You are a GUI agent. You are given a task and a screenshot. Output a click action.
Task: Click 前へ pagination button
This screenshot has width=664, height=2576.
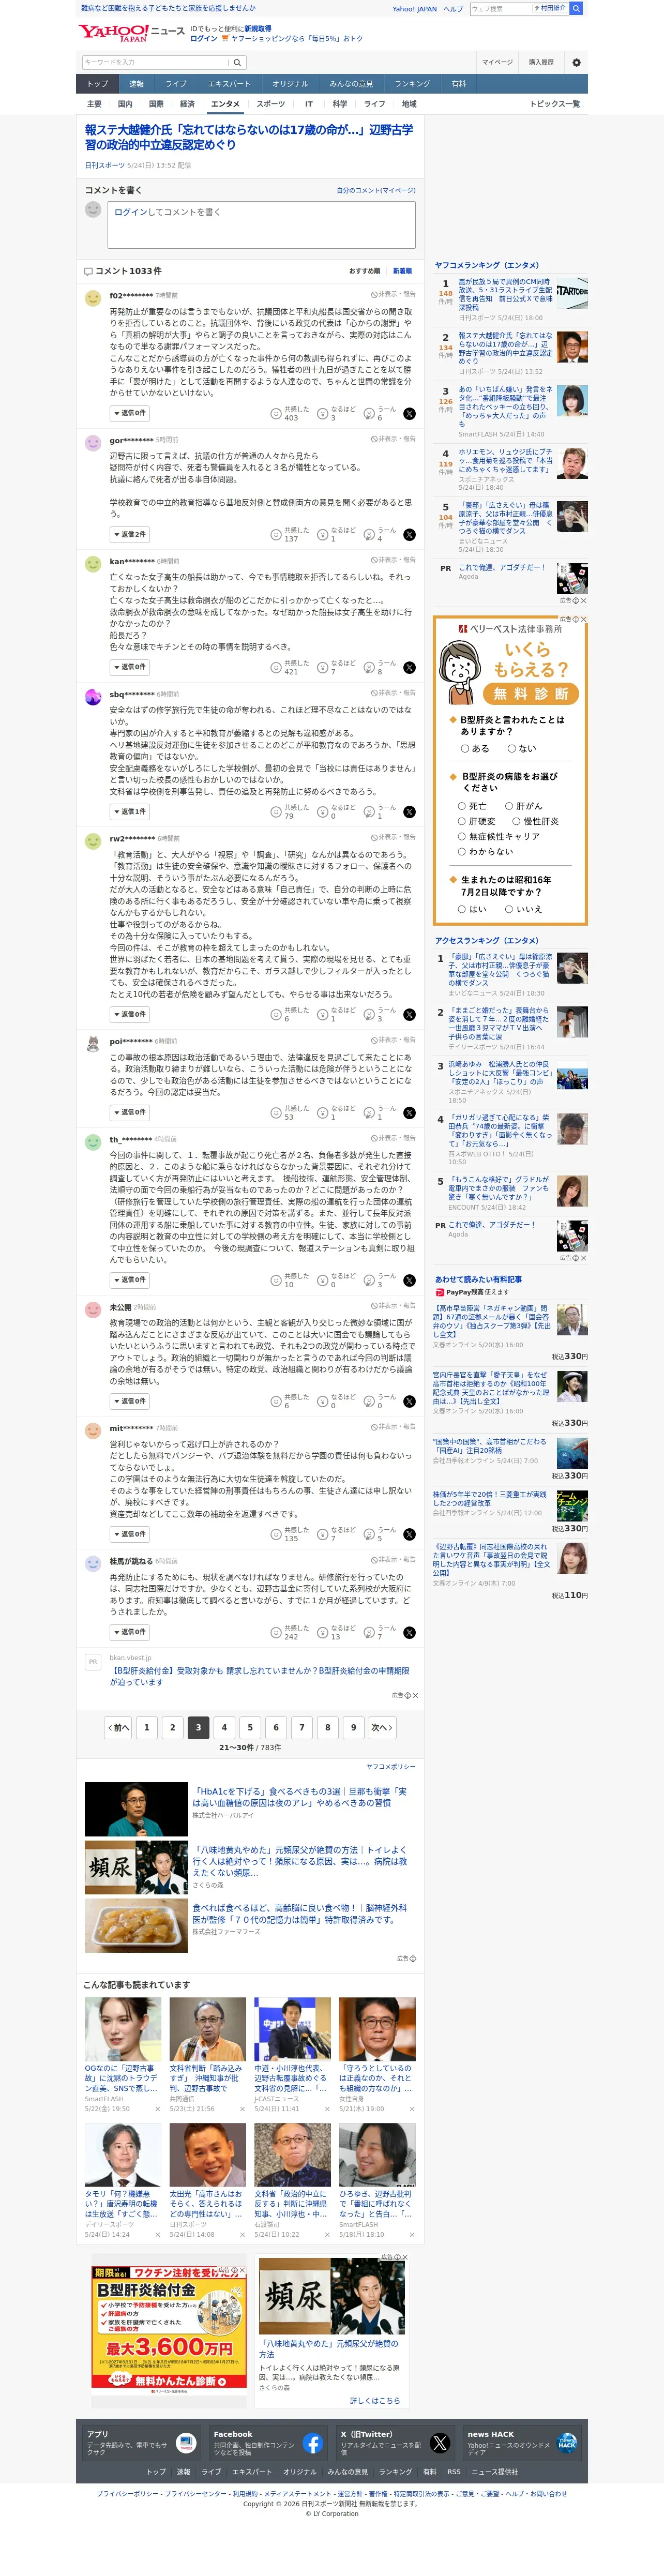[x=118, y=1727]
